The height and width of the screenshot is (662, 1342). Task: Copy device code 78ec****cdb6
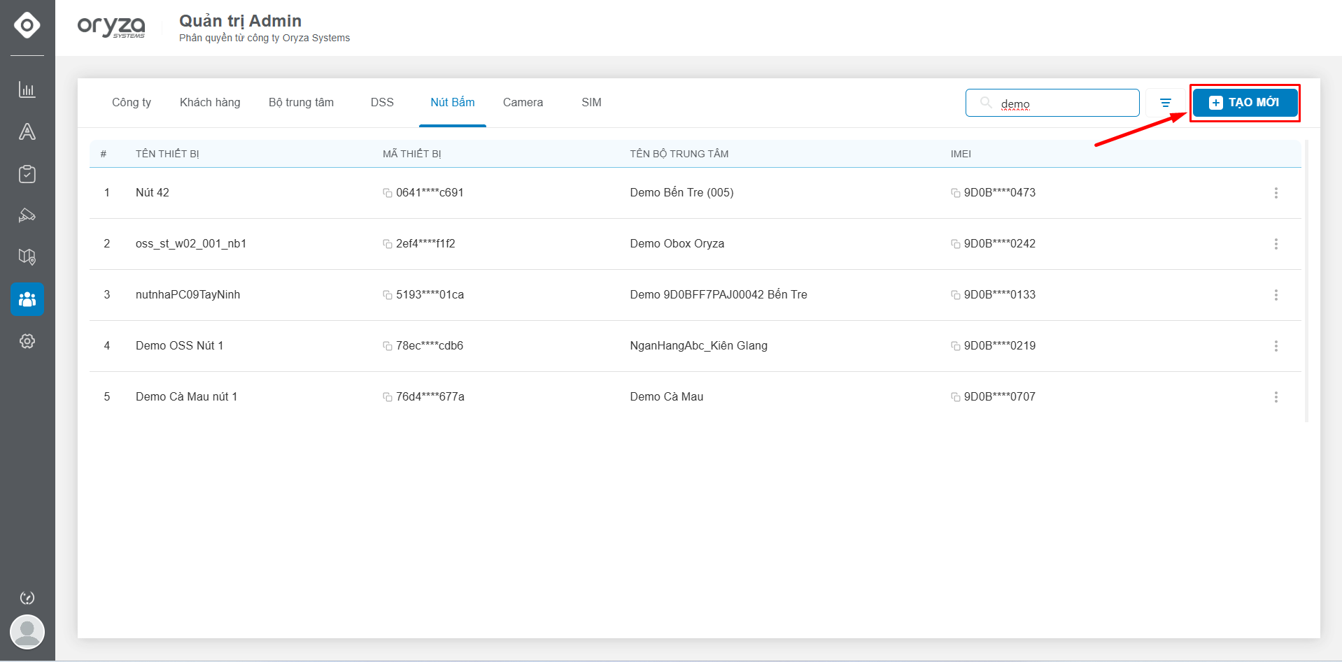coord(387,346)
